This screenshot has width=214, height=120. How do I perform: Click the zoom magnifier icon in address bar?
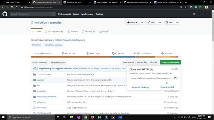(181, 7)
